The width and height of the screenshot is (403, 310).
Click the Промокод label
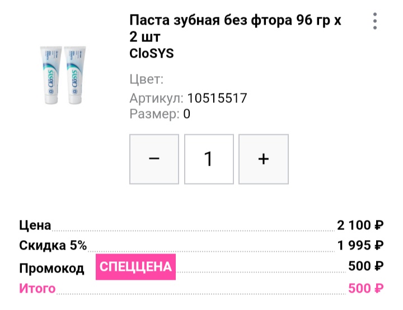(x=51, y=268)
